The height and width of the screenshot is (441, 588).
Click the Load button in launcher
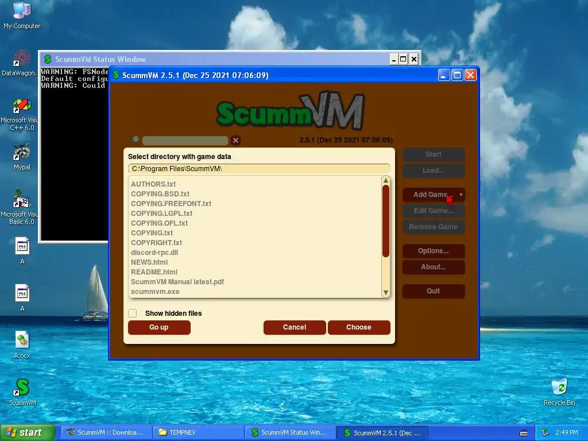[x=434, y=171]
